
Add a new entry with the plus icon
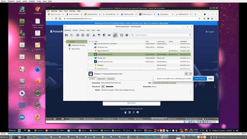pyautogui.click(x=78, y=35)
